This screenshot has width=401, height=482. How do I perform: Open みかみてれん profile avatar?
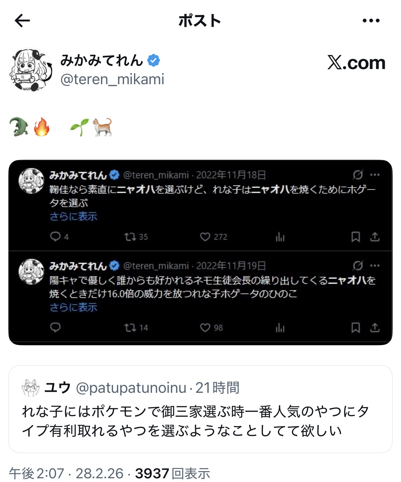pos(30,70)
